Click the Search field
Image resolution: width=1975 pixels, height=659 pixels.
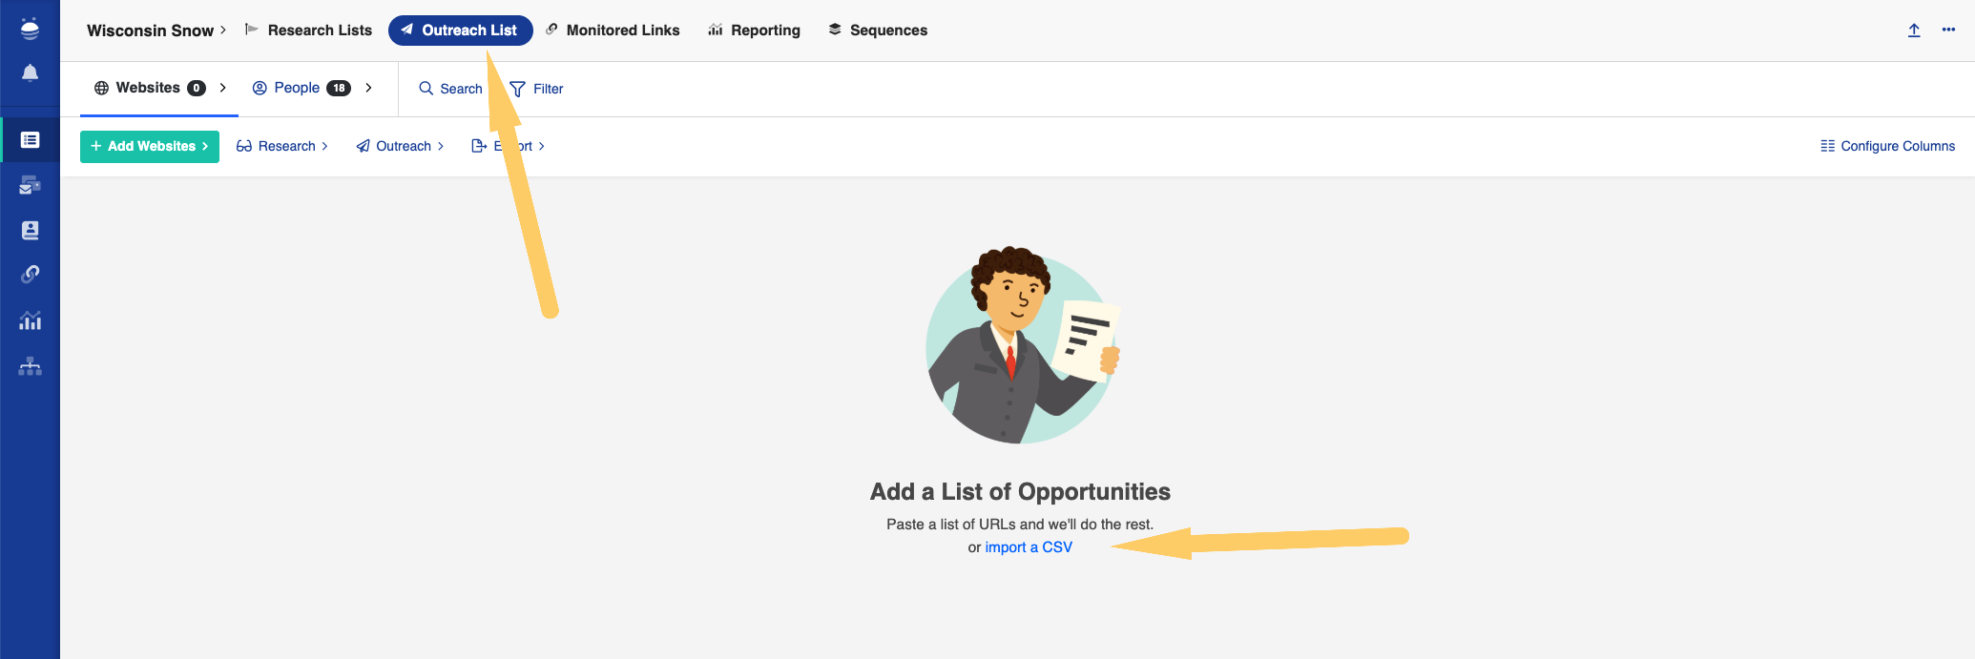(451, 89)
